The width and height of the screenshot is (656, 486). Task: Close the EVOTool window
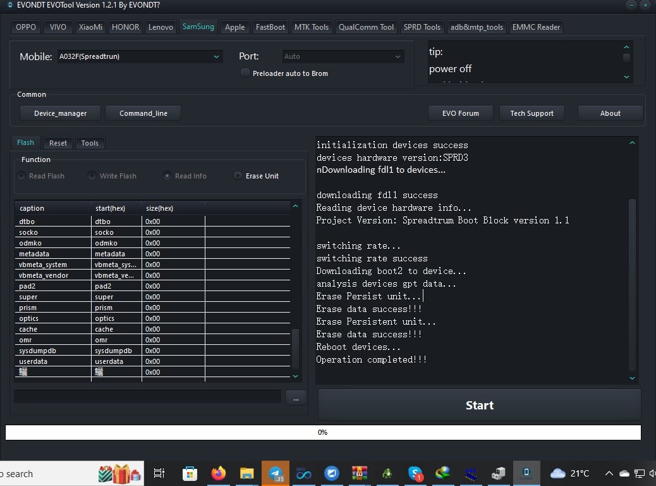645,5
